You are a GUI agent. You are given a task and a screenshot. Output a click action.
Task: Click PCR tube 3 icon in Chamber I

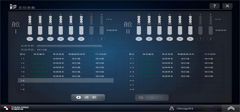50,20
